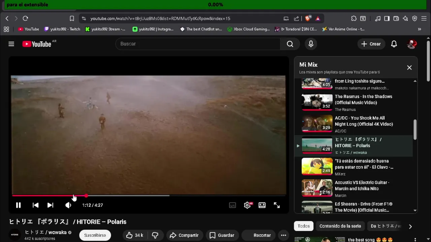Select the Todos filter chip
The height and width of the screenshot is (242, 431).
click(304, 226)
